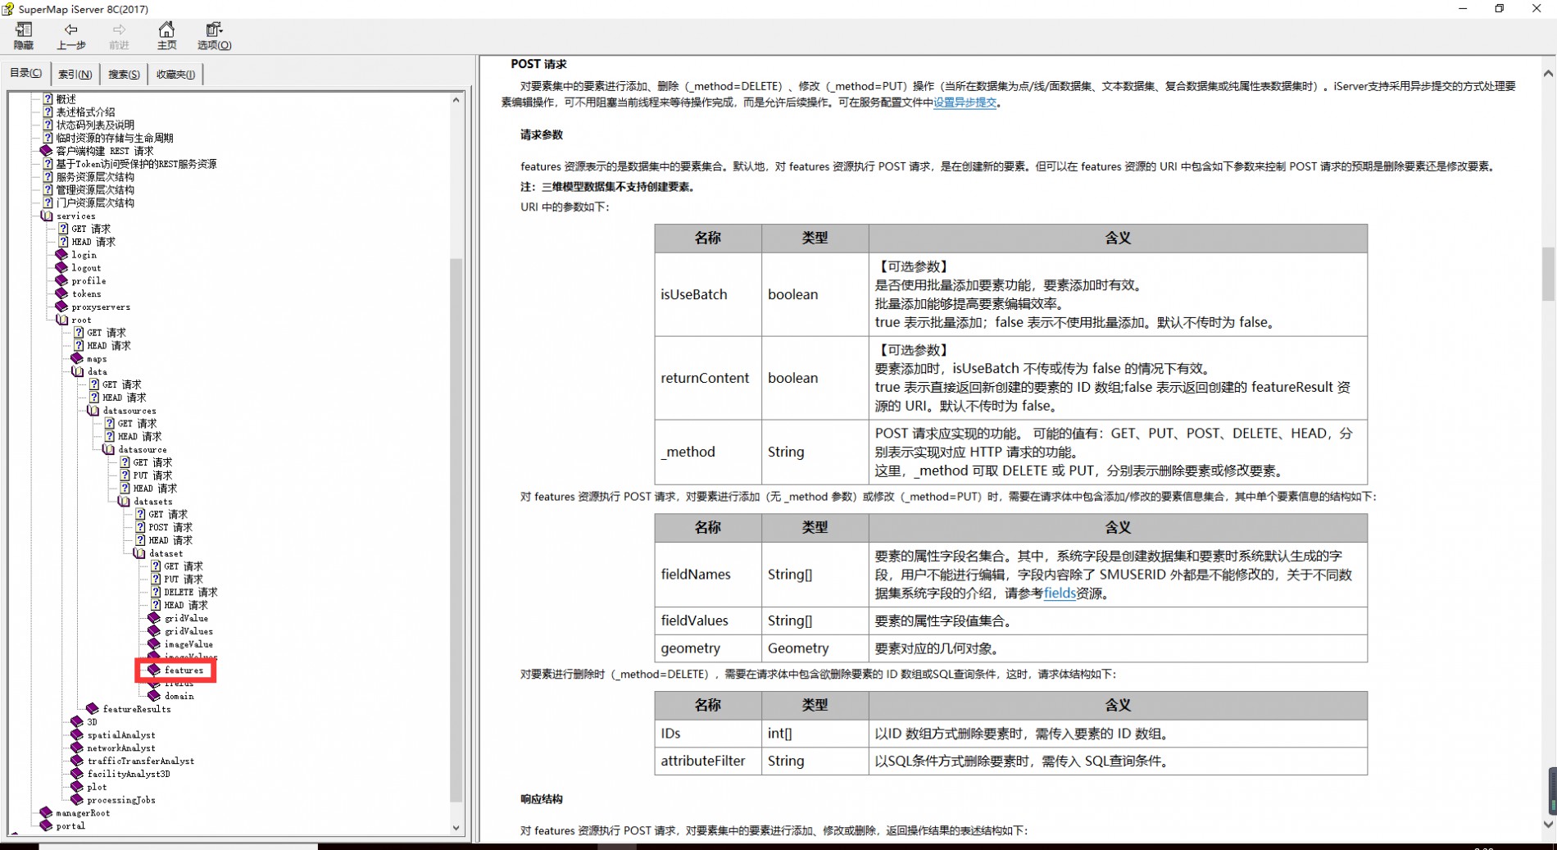Click the content pane scroll-down arrow
This screenshot has height=850, width=1557.
click(1548, 825)
